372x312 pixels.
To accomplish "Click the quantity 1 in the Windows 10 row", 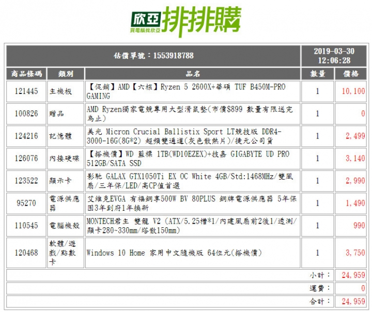I will pyautogui.click(x=317, y=253).
